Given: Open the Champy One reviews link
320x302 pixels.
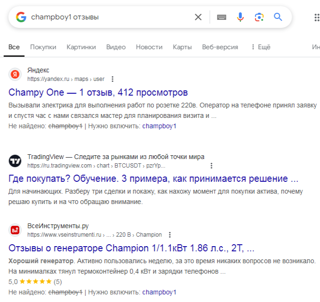Looking at the screenshot, I should click(x=98, y=92).
